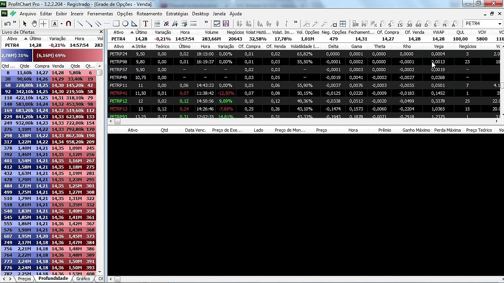The height and width of the screenshot is (283, 504).
Task: Expand candle toolbar overflow chevron
Action: coord(295,22)
